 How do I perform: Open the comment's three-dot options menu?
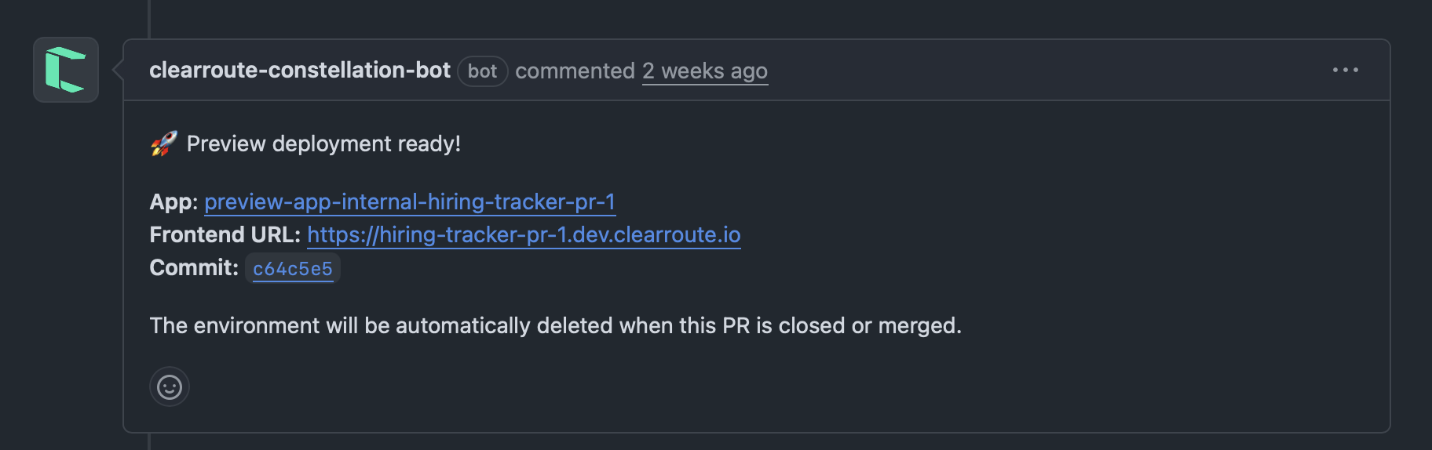pos(1345,70)
